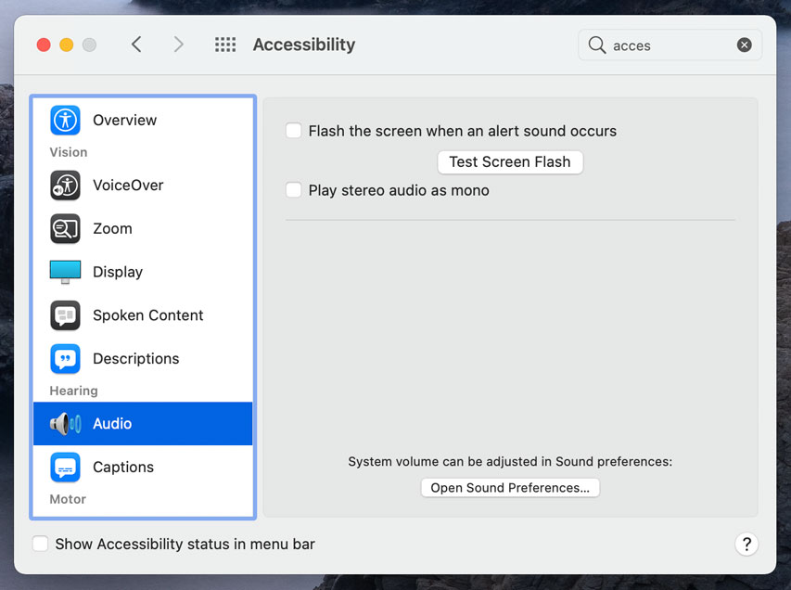791x590 pixels.
Task: Open Sound Preferences
Action: 509,487
